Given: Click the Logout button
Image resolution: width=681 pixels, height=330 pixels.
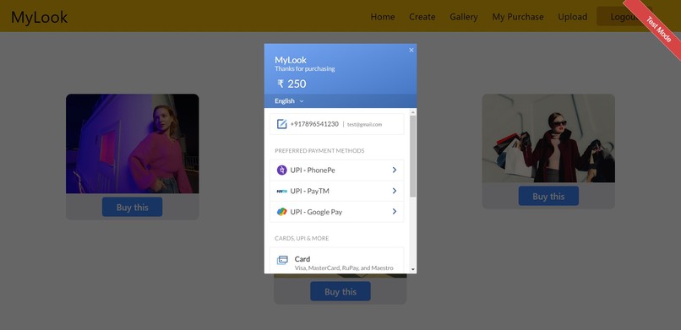Looking at the screenshot, I should pos(624,17).
